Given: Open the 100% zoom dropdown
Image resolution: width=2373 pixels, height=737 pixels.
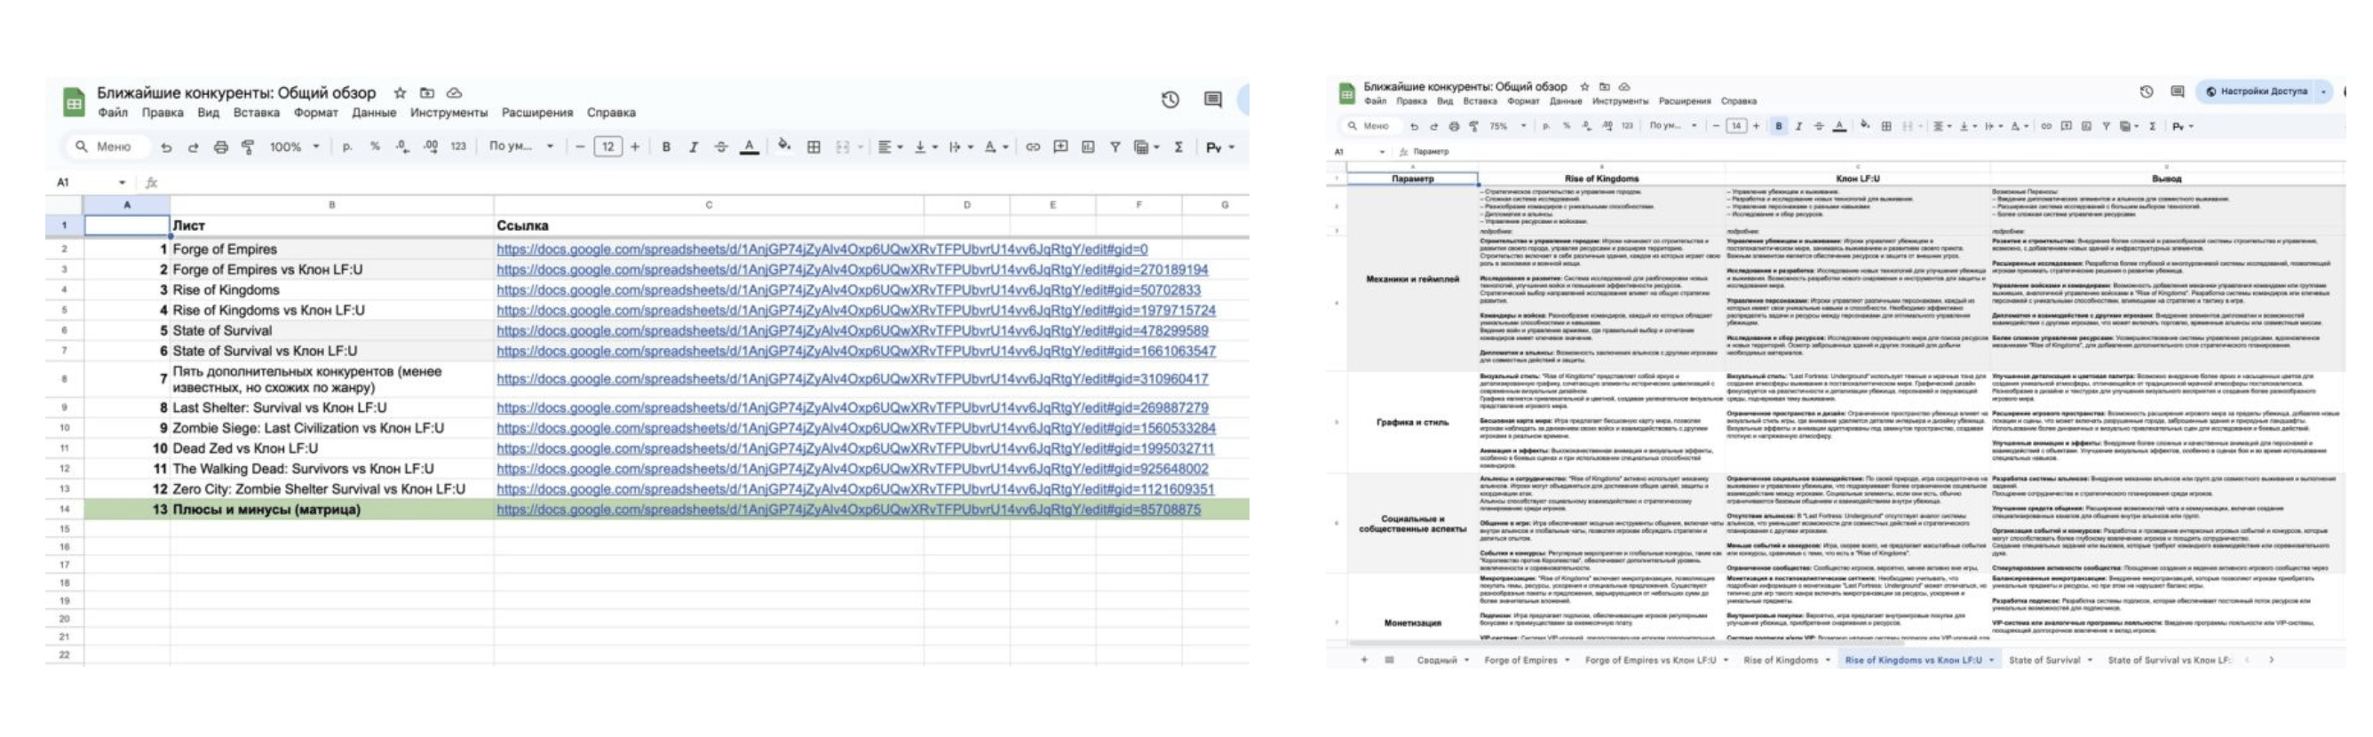Looking at the screenshot, I should (295, 147).
